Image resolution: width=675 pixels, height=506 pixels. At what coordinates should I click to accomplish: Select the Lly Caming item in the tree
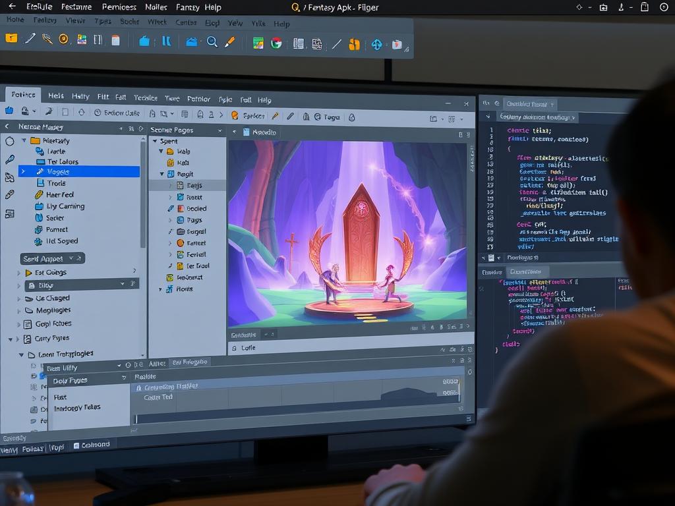point(59,206)
